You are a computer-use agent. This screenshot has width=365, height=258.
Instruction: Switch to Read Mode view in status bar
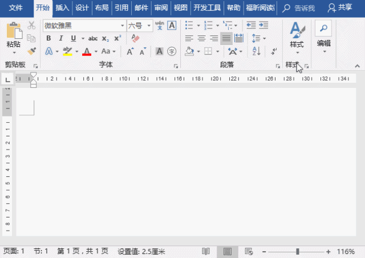click(x=206, y=251)
